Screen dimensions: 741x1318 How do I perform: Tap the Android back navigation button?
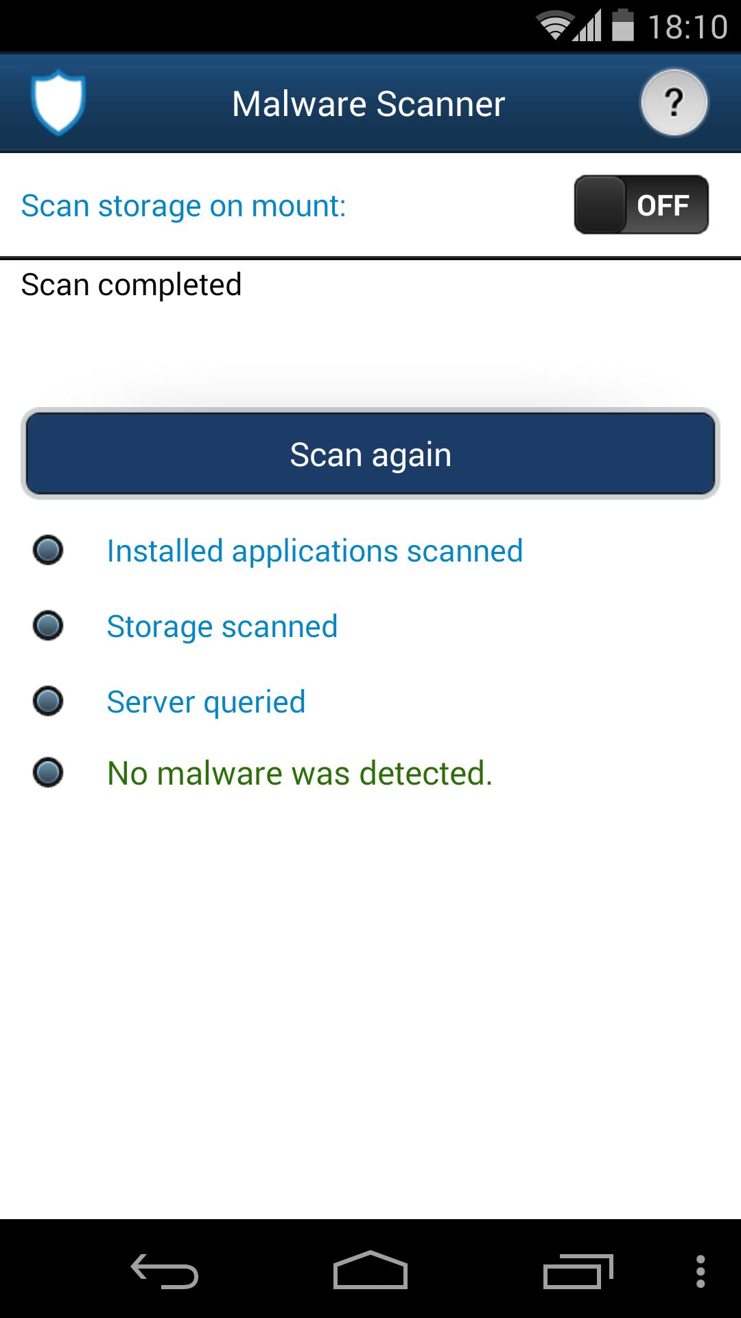(165, 1271)
